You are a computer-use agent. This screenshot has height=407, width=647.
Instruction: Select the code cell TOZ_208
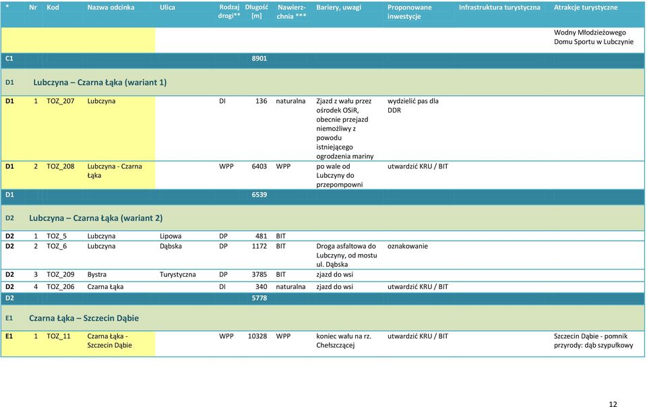60,166
